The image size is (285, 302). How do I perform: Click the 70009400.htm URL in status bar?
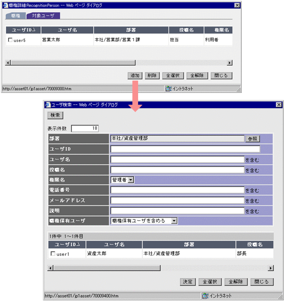(x=82, y=296)
